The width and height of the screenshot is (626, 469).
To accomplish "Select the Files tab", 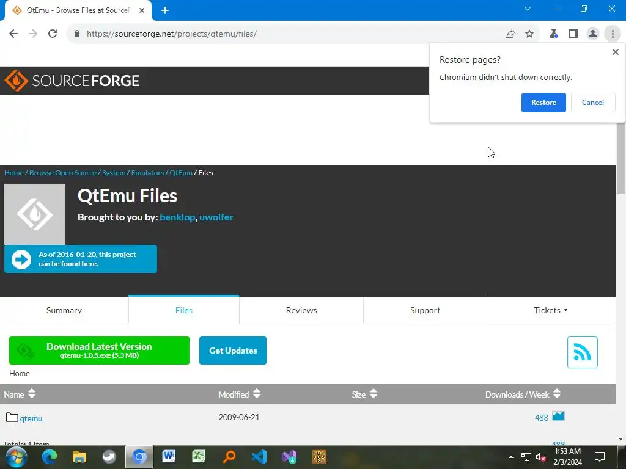I will point(183,310).
